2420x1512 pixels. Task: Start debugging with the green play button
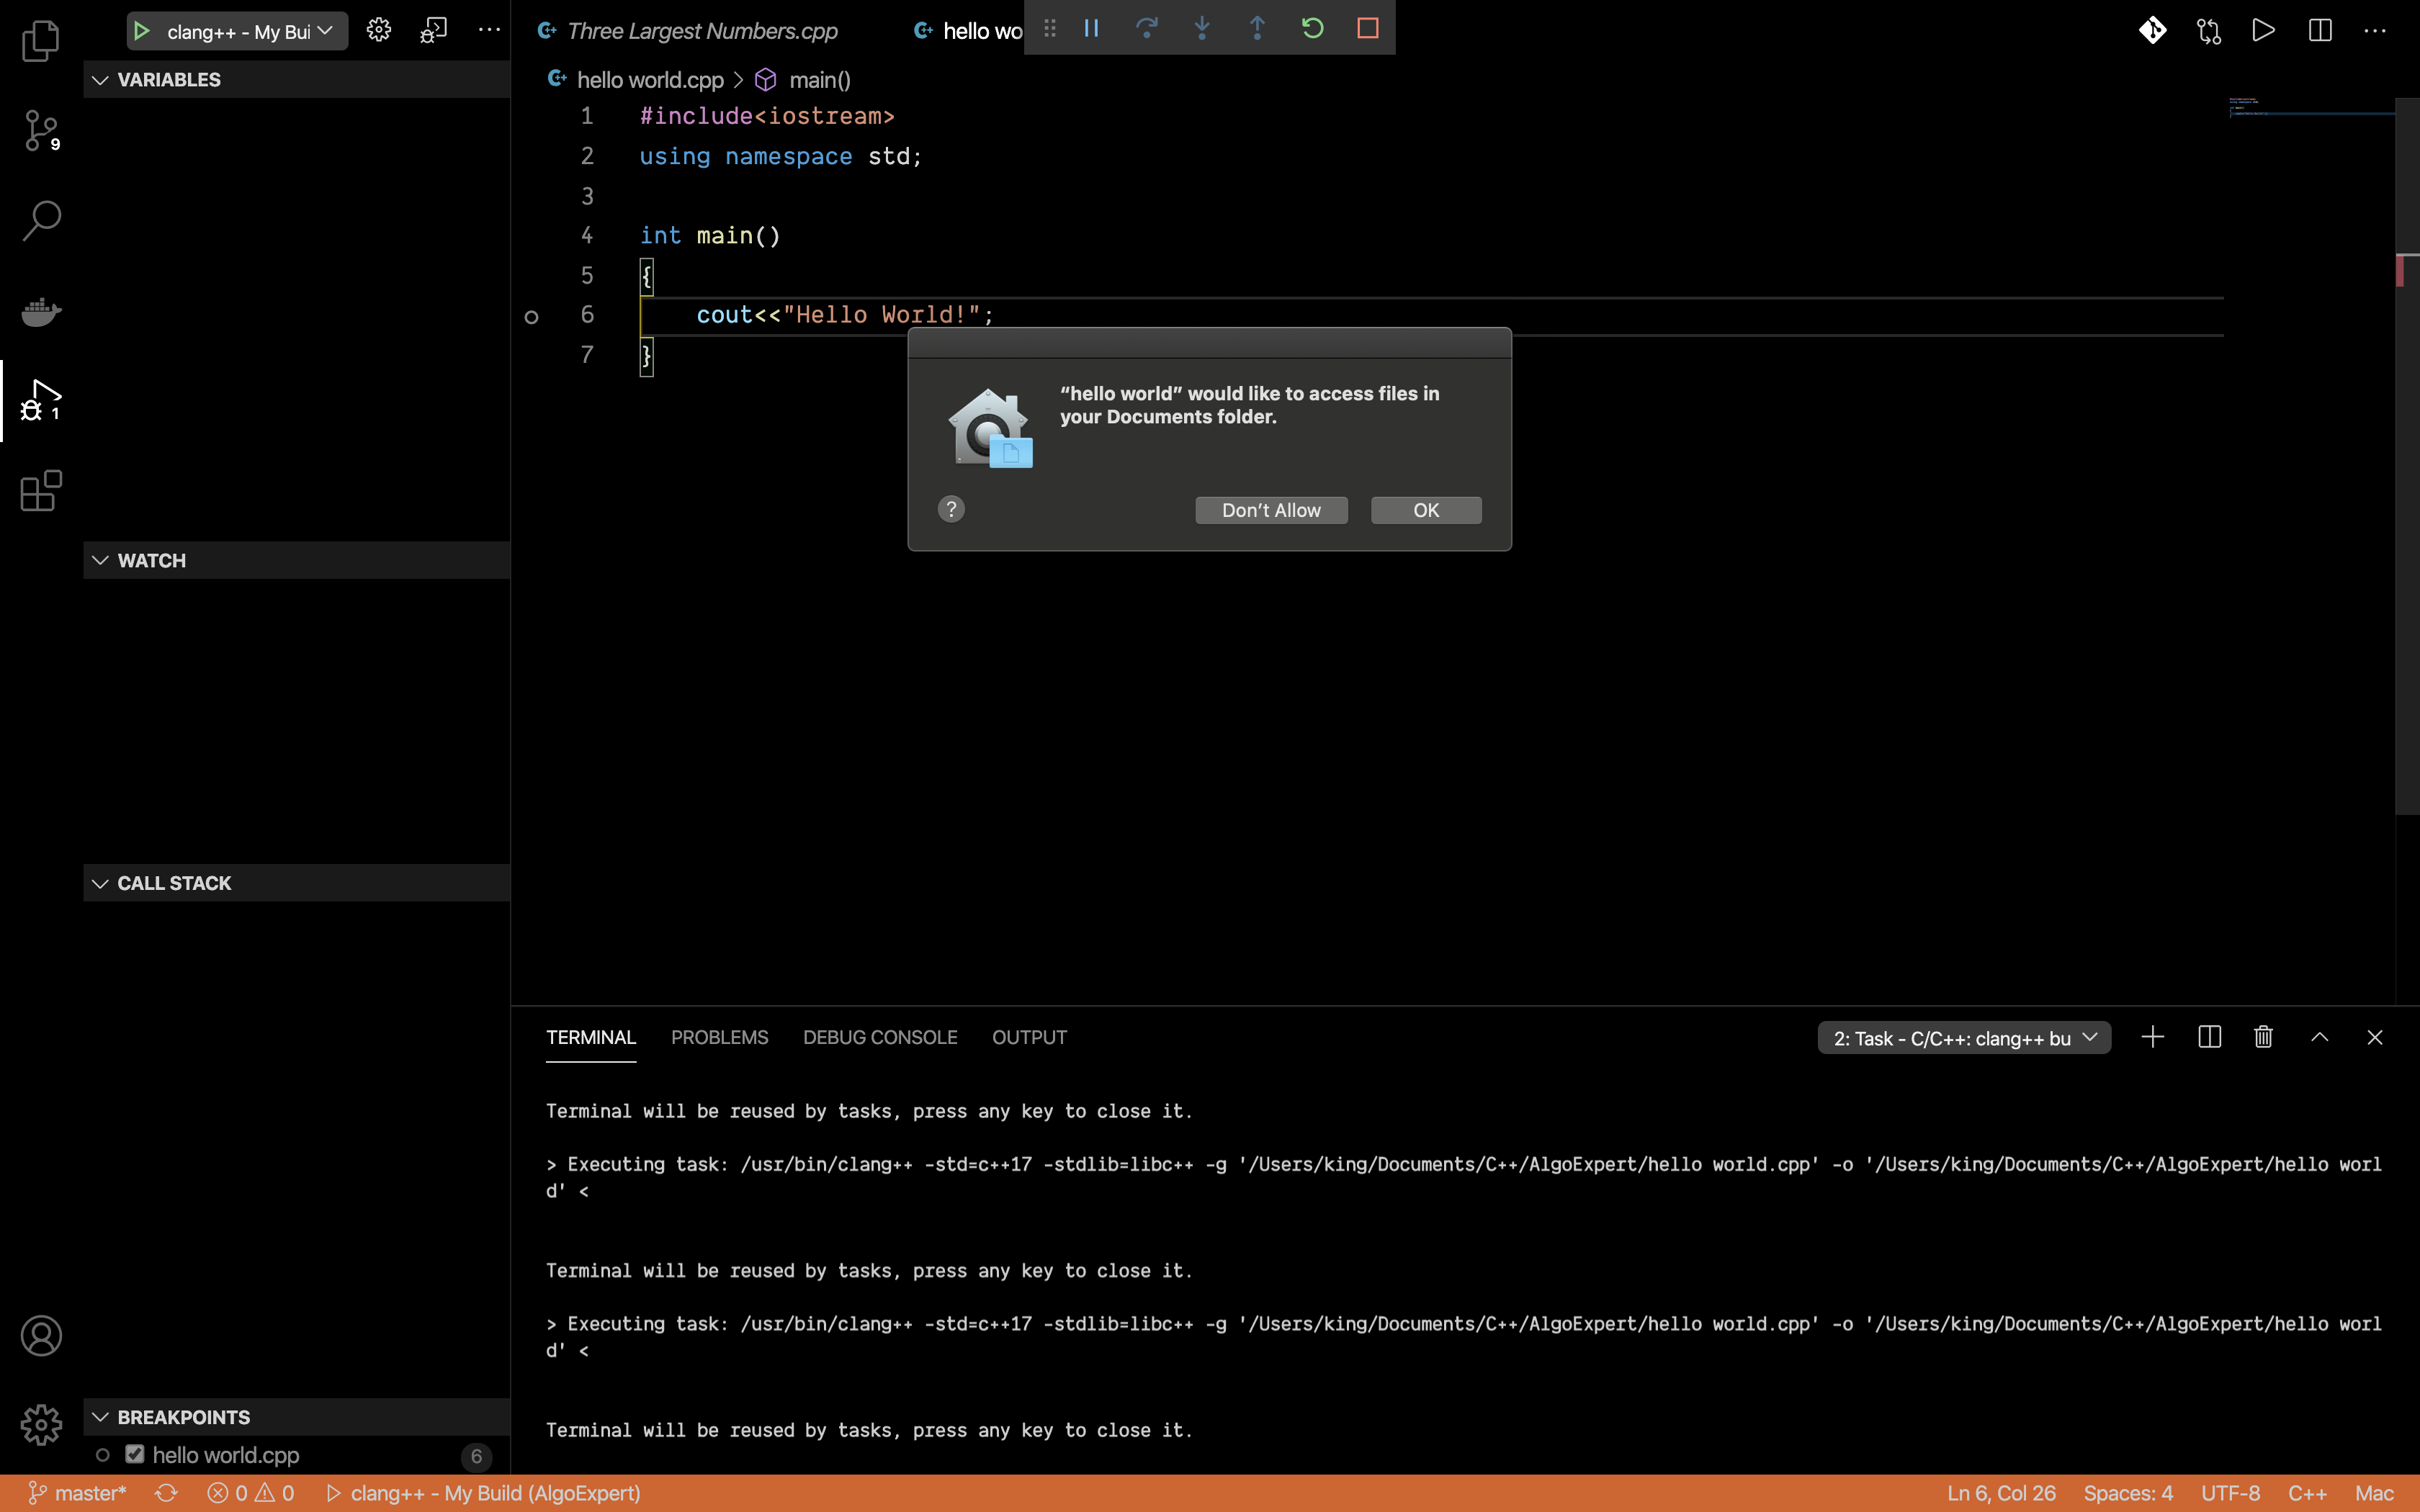click(142, 31)
